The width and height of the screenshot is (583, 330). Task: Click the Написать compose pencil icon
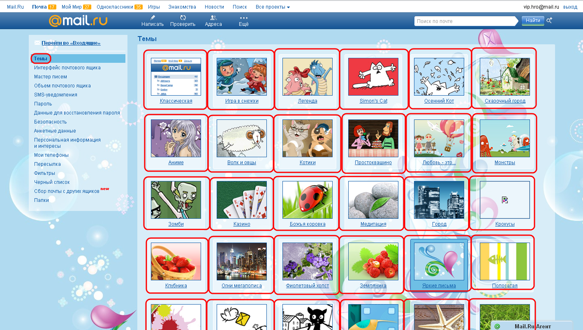point(153,18)
